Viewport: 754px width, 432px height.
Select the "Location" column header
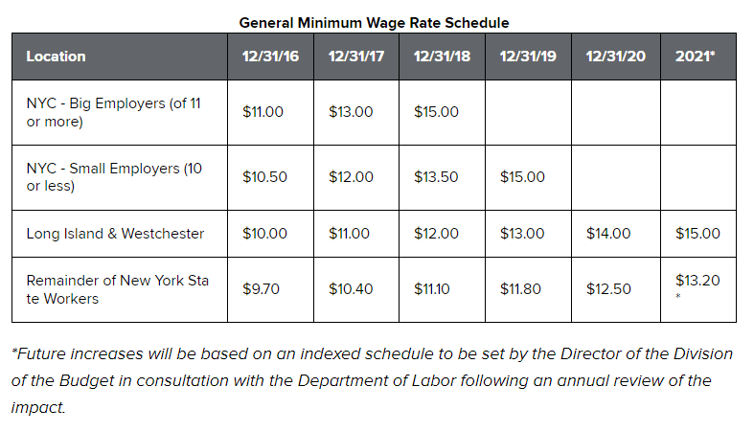pos(56,57)
